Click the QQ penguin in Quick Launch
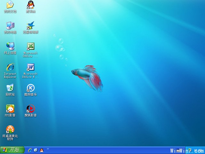The height and width of the screenshot is (154, 205). click(41, 150)
